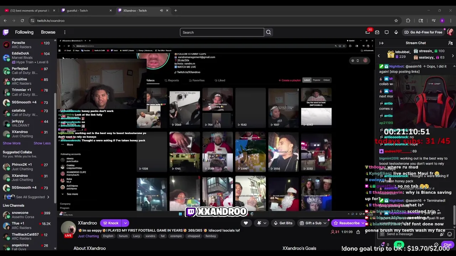
Task: Open the share icon beside the stream uptime
Action: [x=358, y=232]
